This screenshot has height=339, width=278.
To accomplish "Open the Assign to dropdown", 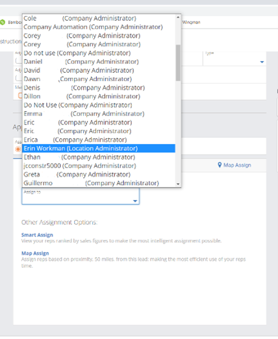I will (x=81, y=196).
